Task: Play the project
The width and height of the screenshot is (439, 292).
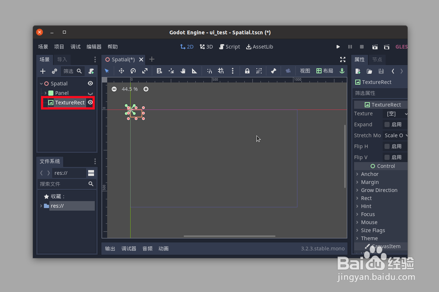Action: click(338, 47)
